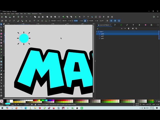Viewport: 160px width, 120px height.
Task: Flip selection vertically
Action: pos(30,21)
